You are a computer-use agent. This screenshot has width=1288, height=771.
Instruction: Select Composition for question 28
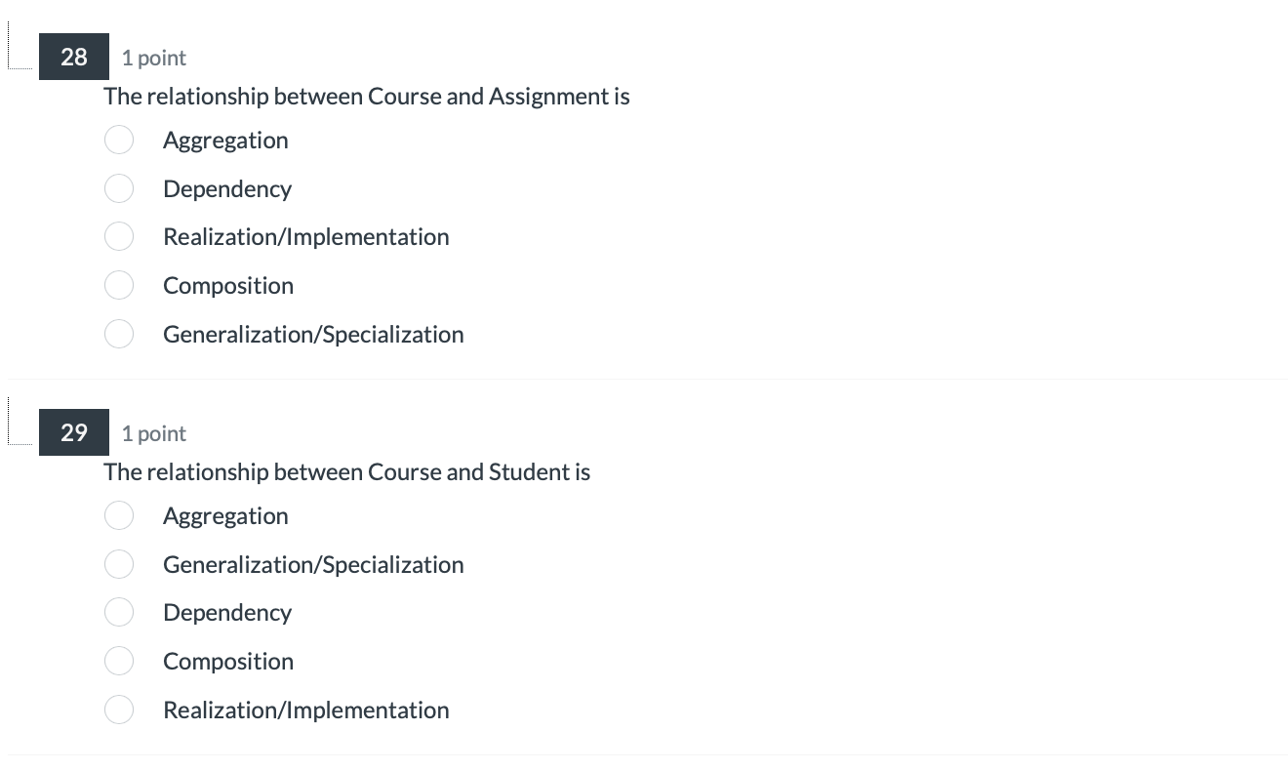119,285
